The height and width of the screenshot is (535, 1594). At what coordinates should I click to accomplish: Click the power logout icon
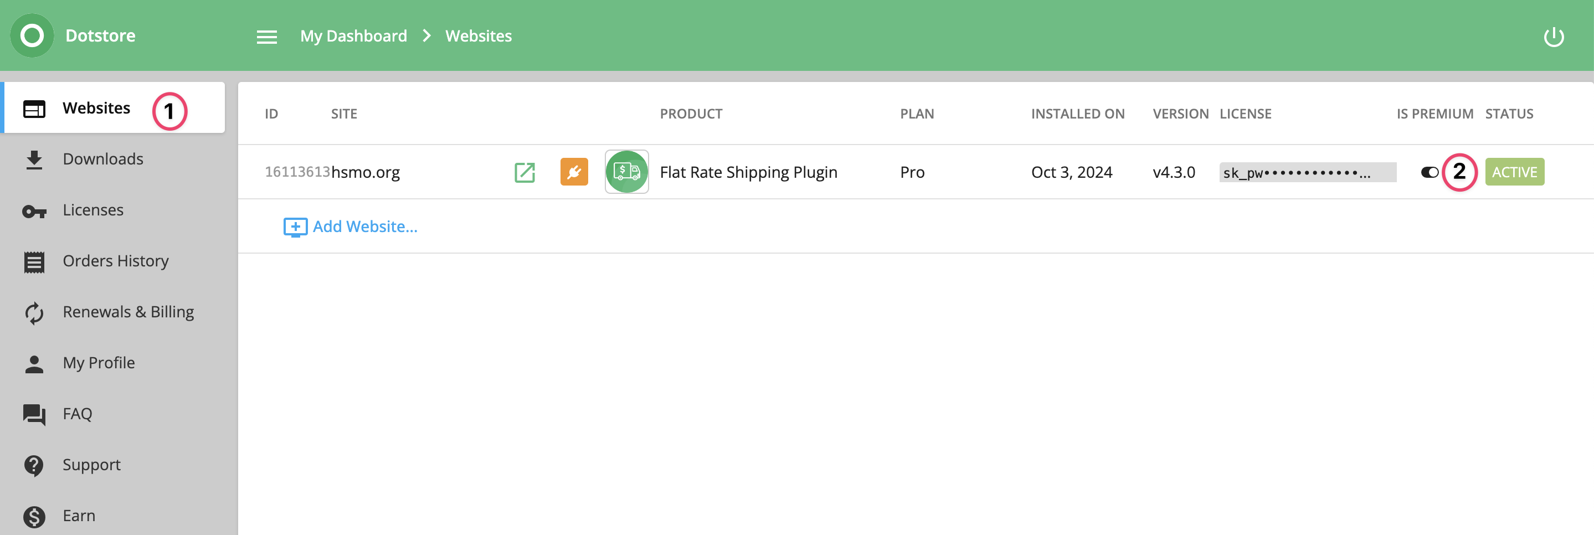point(1553,37)
